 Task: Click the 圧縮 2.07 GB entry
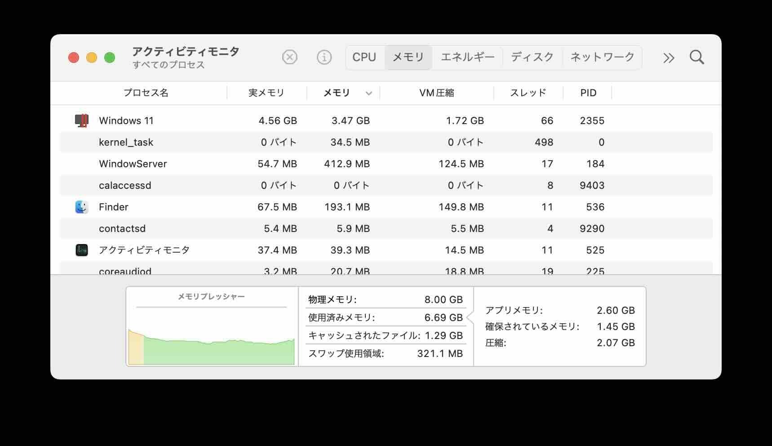(x=560, y=343)
